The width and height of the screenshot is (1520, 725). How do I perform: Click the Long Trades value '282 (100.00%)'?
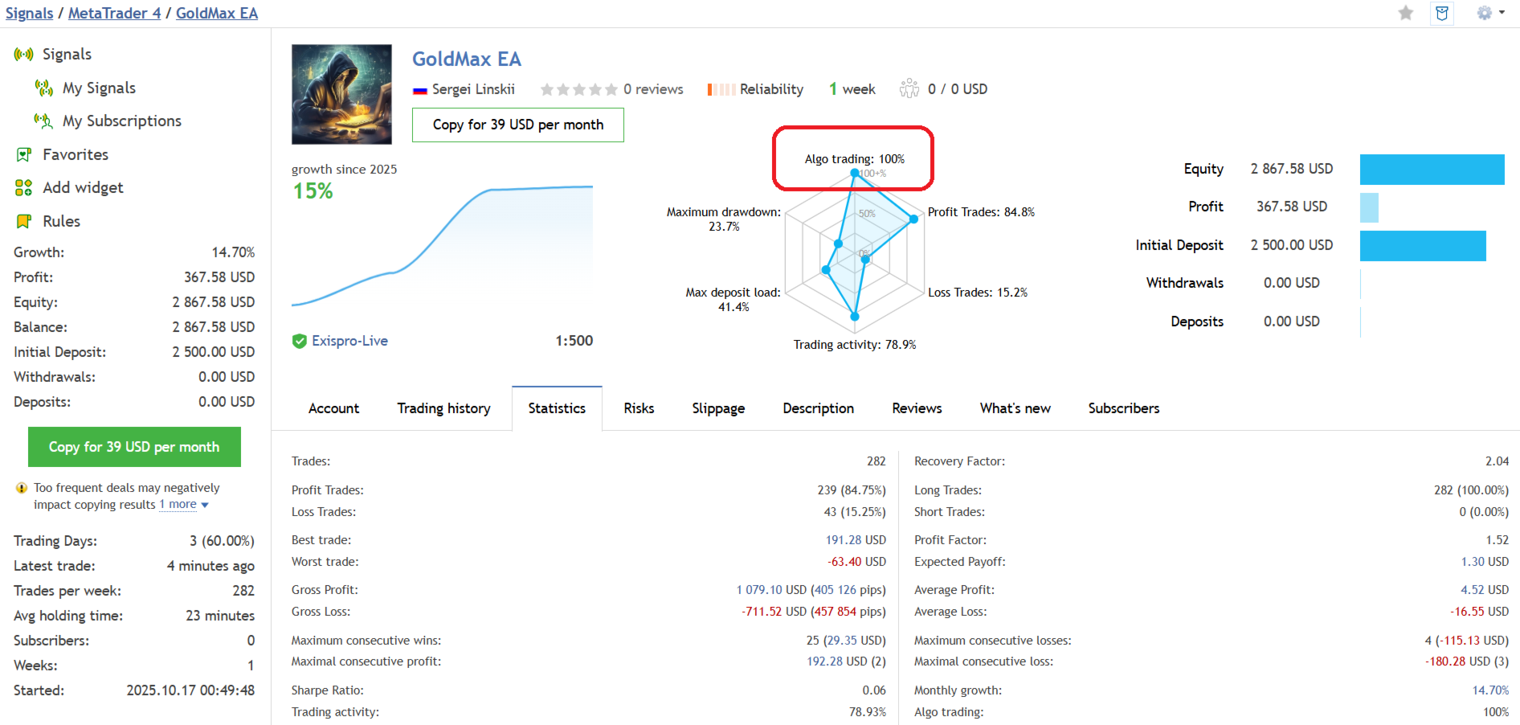pyautogui.click(x=1471, y=490)
